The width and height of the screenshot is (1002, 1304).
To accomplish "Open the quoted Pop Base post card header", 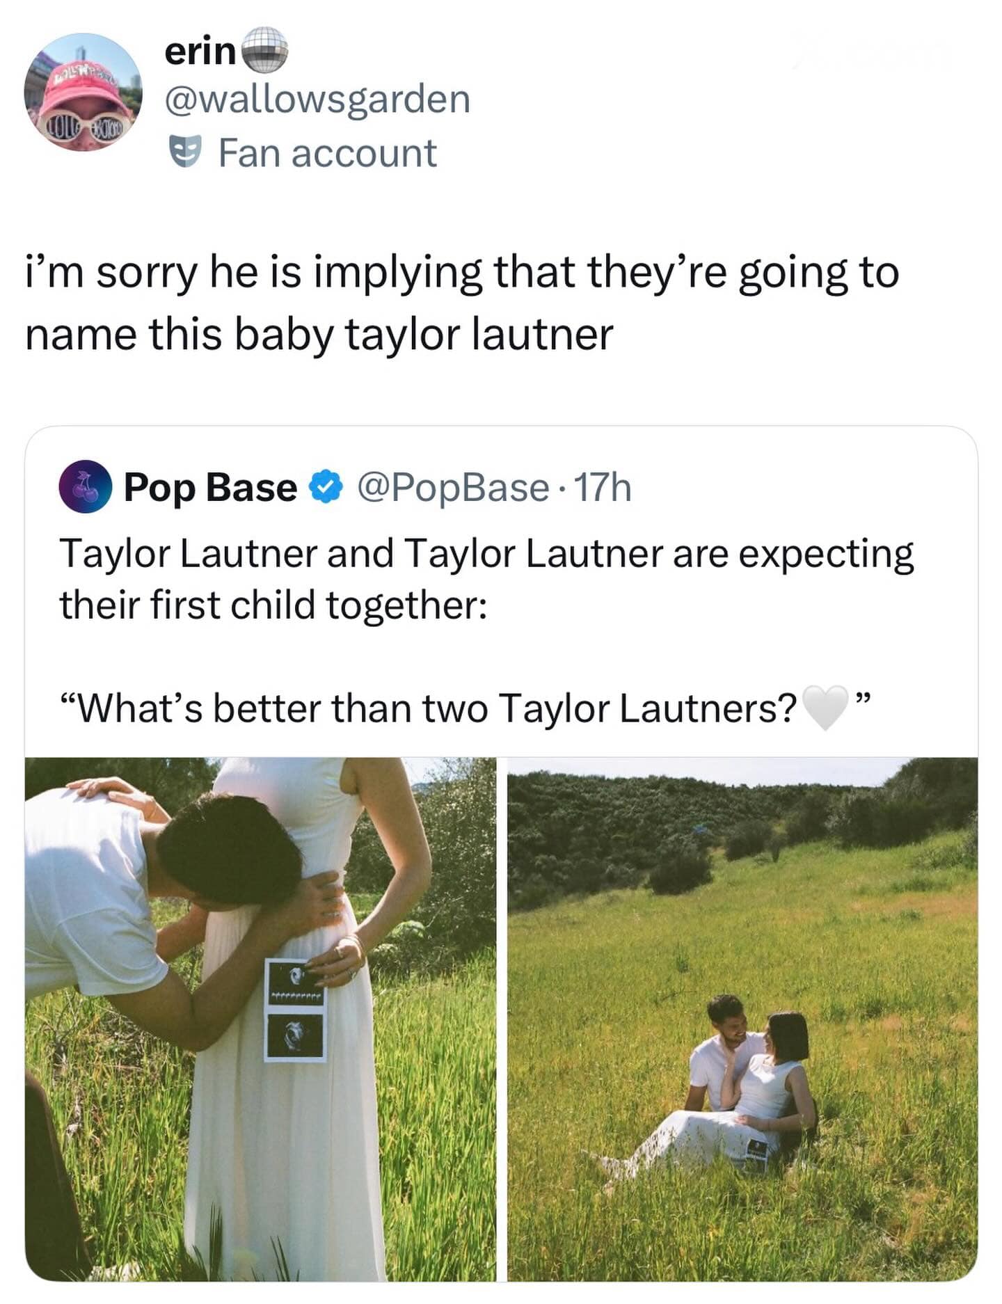I will point(501,487).
